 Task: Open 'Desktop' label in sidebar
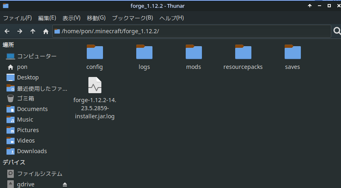(28, 78)
